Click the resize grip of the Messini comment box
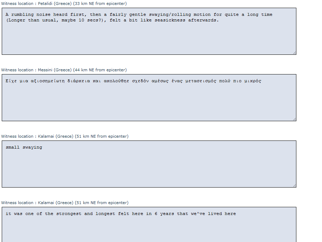This screenshot has height=242, width=322. (295, 119)
